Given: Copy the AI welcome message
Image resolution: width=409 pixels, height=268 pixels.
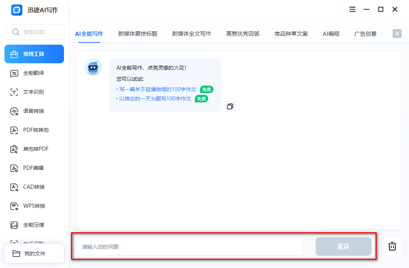Looking at the screenshot, I should pyautogui.click(x=230, y=106).
